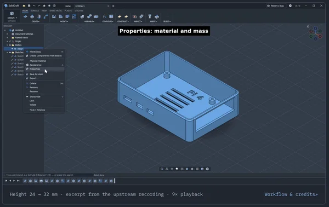Switch to the SURFACE ribbon tab
Image resolution: width=329 pixels, height=207 pixels.
click(x=35, y=11)
